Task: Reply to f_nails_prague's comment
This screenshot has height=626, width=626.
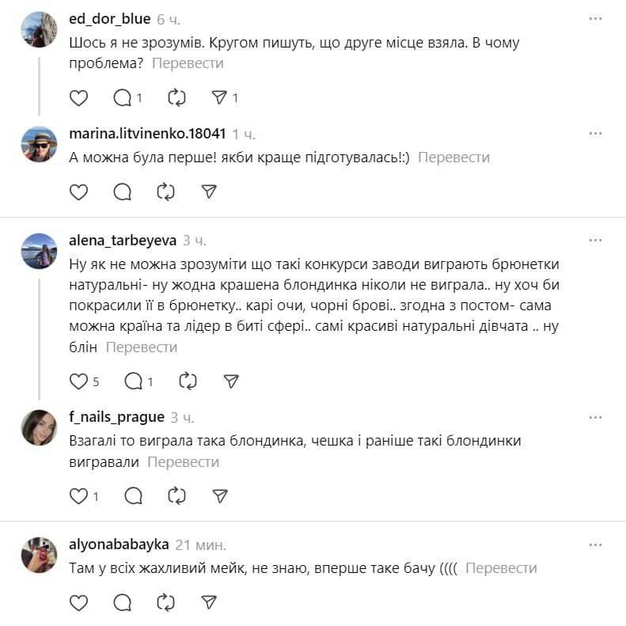Action: pos(134,496)
